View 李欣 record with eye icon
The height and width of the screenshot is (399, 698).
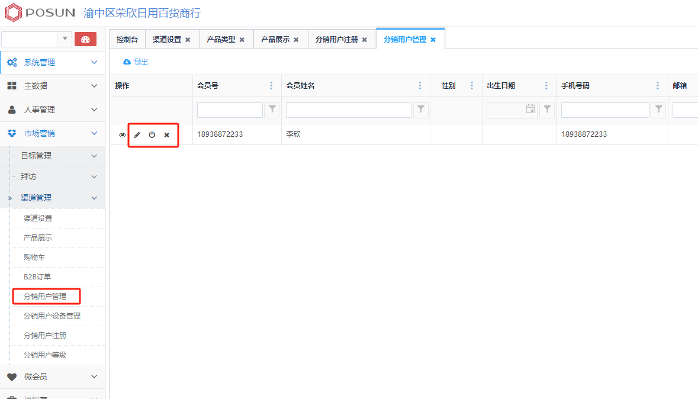click(x=123, y=135)
